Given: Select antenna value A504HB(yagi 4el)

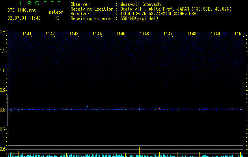Looking at the screenshot, I should pos(139,18).
